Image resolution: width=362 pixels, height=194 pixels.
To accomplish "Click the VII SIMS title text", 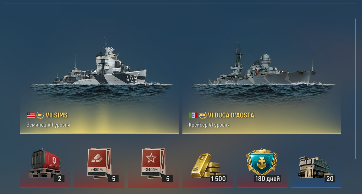I will point(57,115).
